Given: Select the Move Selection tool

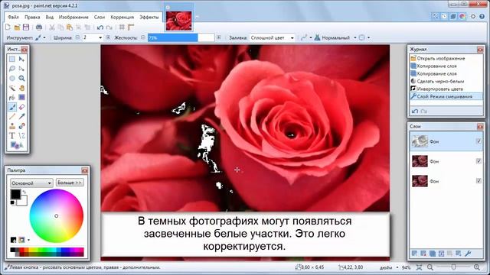Looking at the screenshot, I should [21, 69].
